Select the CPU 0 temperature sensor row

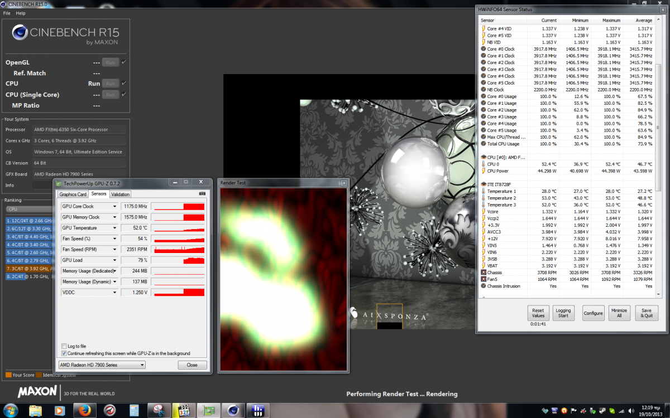(566, 164)
